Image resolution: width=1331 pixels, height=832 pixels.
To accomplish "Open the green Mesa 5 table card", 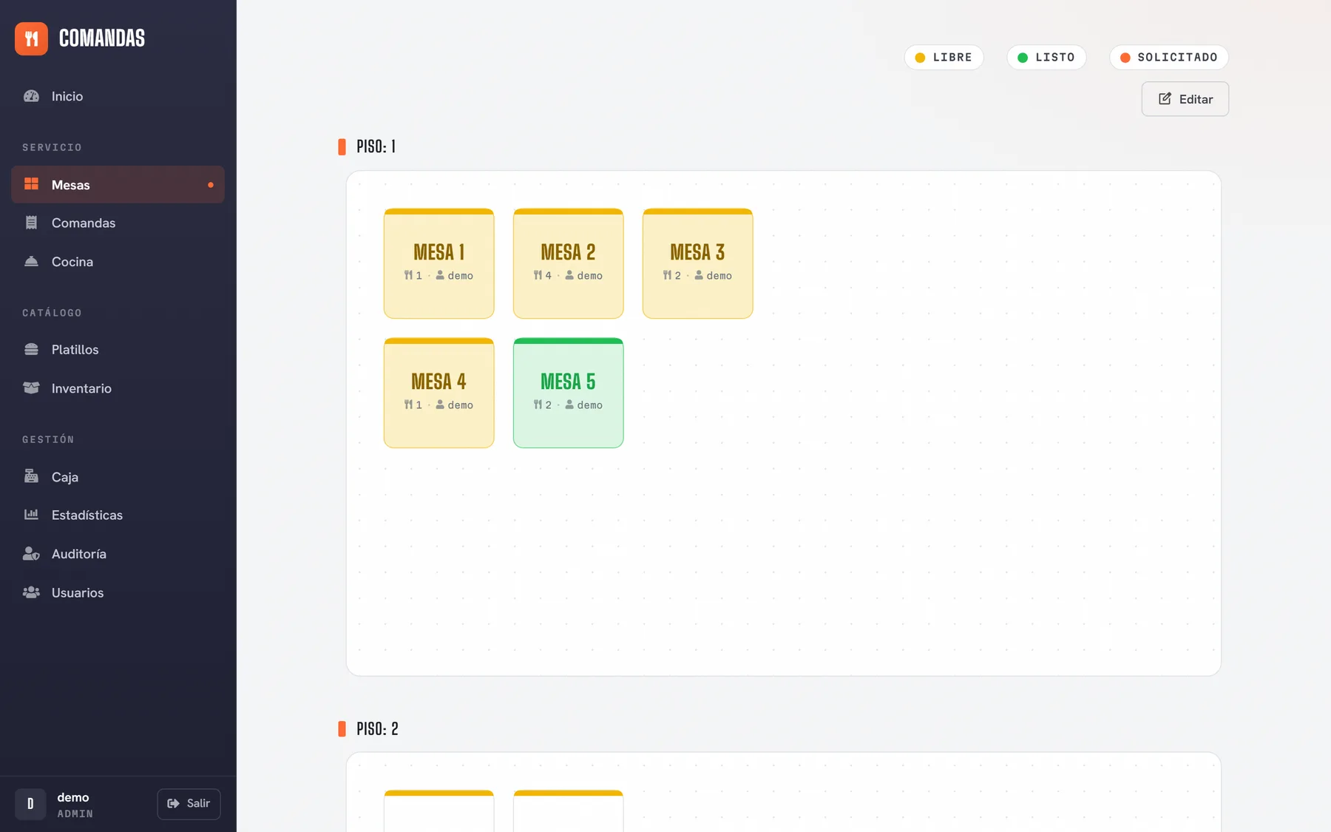I will click(569, 393).
